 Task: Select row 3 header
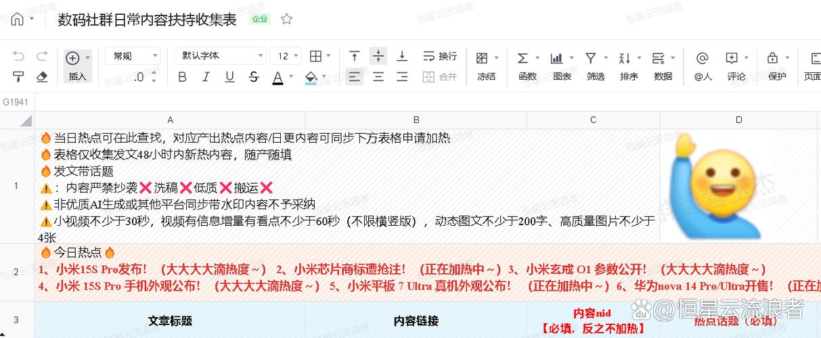(17, 320)
